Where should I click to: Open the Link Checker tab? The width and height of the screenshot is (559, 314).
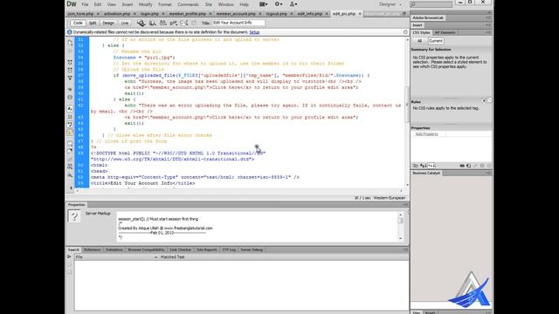pos(181,250)
